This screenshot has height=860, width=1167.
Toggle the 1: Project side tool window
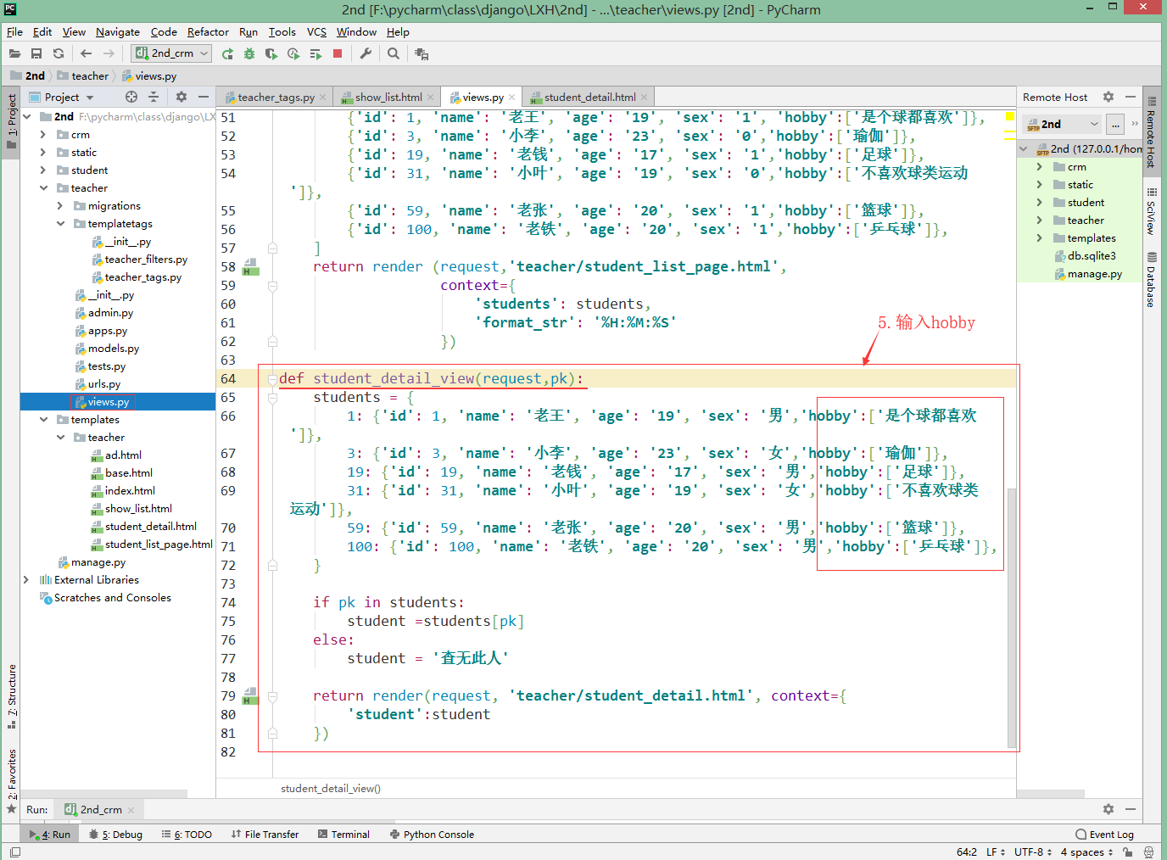coord(11,121)
